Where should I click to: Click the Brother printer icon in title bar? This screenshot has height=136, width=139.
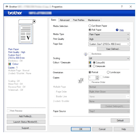click(7, 7)
